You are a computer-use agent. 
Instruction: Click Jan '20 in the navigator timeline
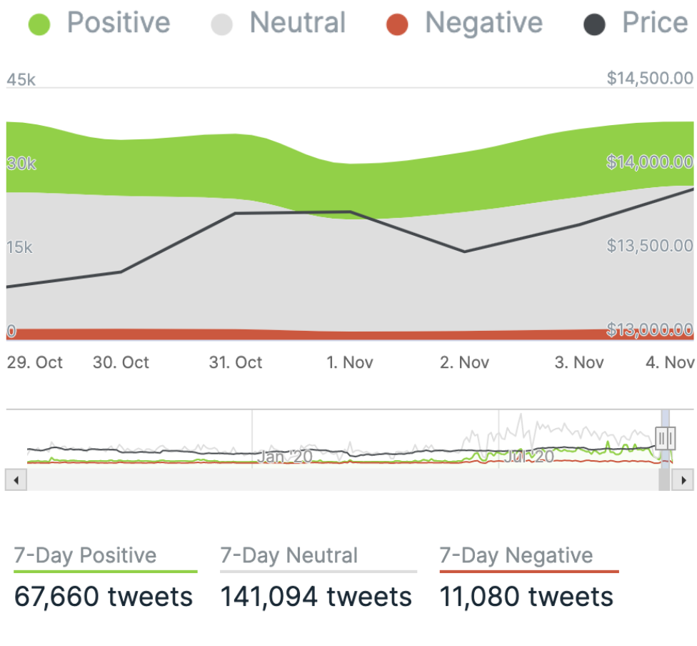(284, 456)
